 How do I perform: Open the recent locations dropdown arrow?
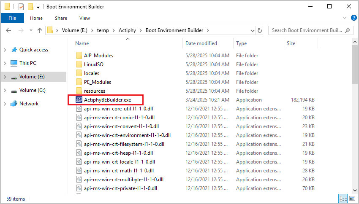point(31,30)
